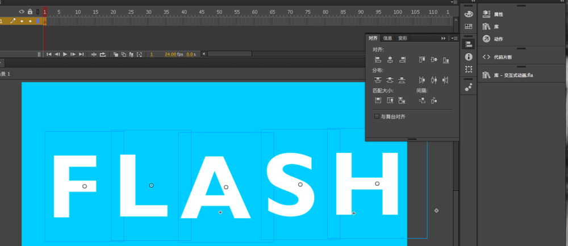The image size is (568, 246).
Task: Toggle show/hide all layers eye icon
Action: coord(22,11)
